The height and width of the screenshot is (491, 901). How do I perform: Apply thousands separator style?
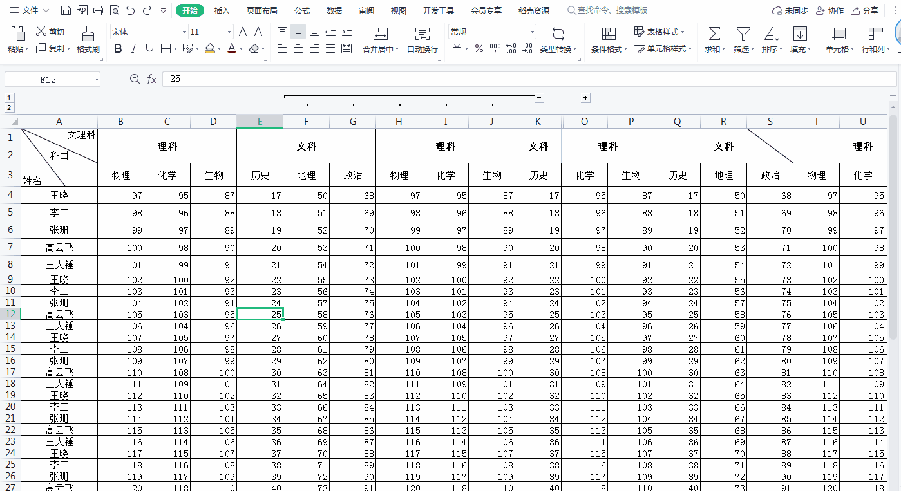(495, 48)
